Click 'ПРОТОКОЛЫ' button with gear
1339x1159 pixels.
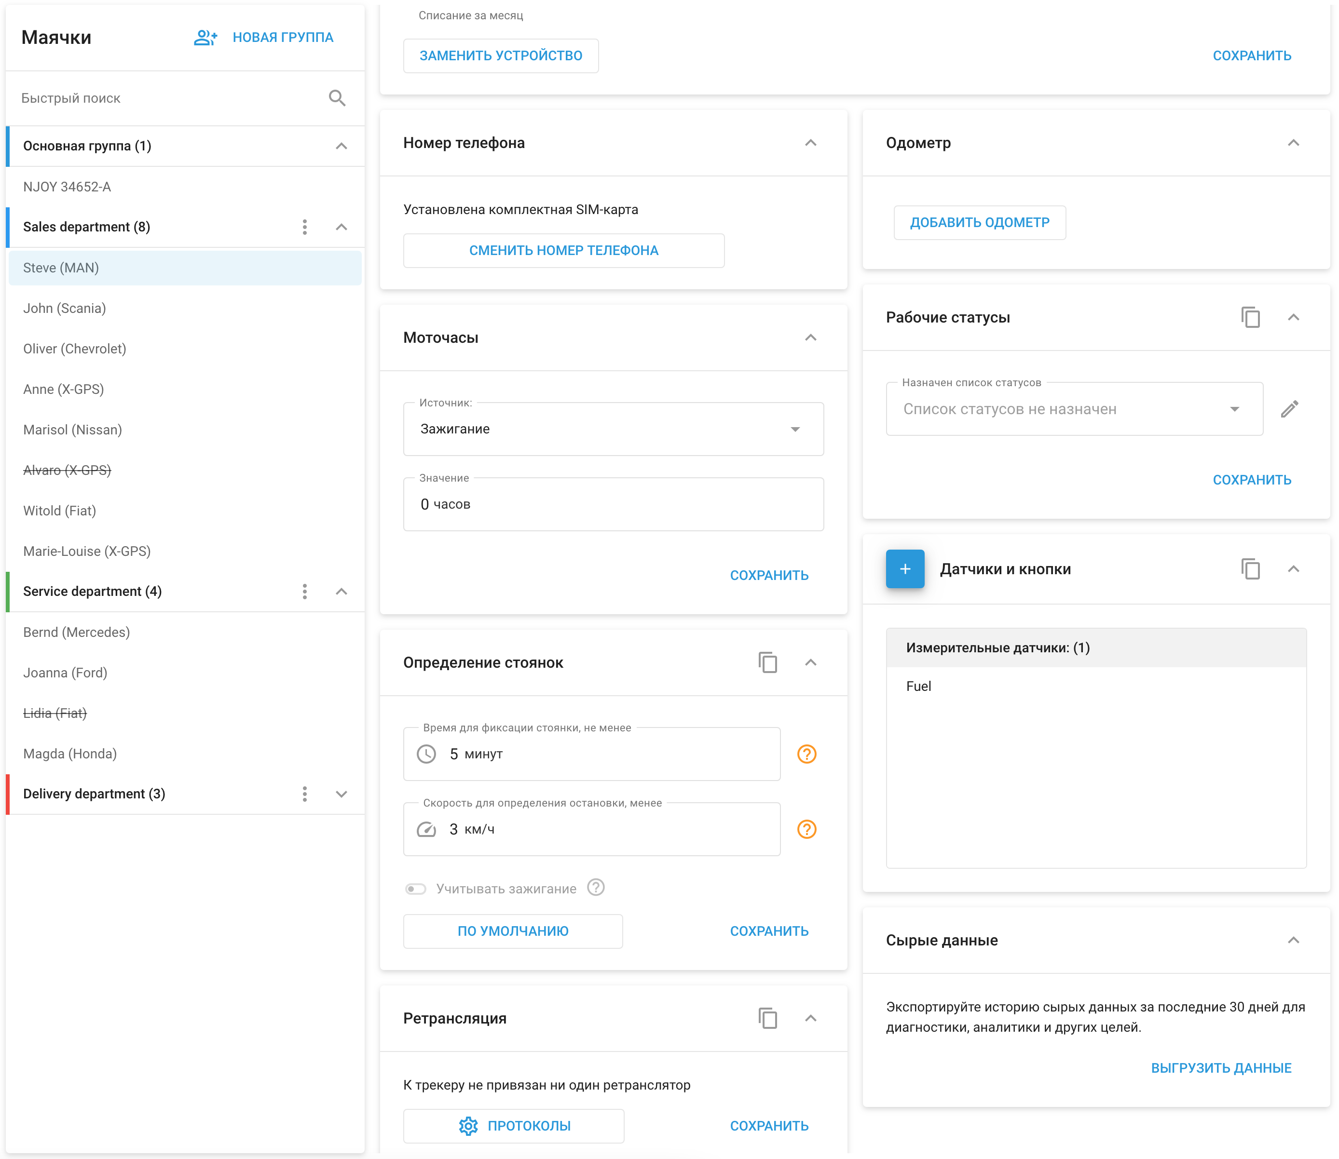[513, 1126]
